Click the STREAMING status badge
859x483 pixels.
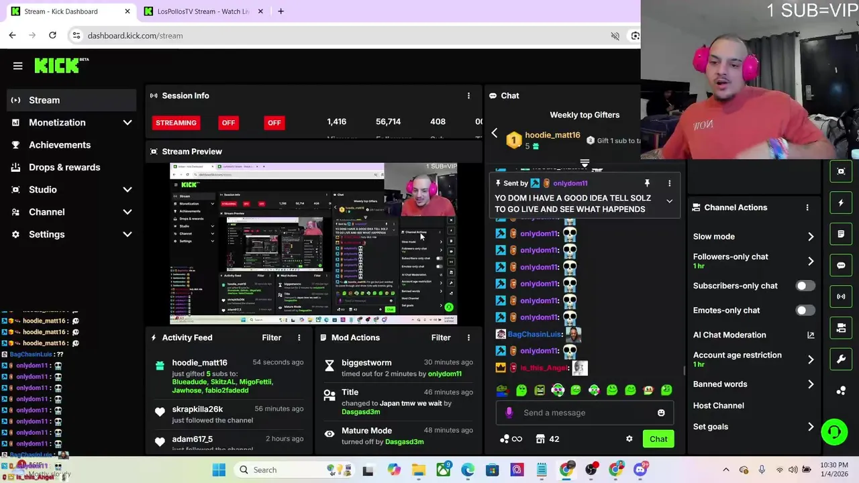(176, 123)
